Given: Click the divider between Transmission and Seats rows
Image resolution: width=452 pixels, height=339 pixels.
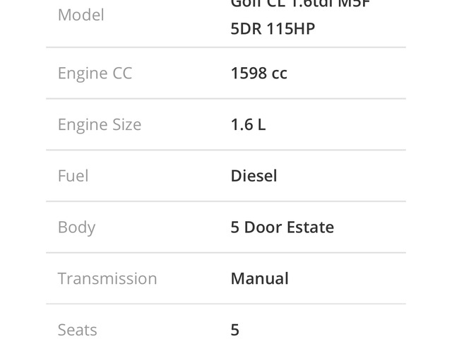Looking at the screenshot, I should click(226, 304).
